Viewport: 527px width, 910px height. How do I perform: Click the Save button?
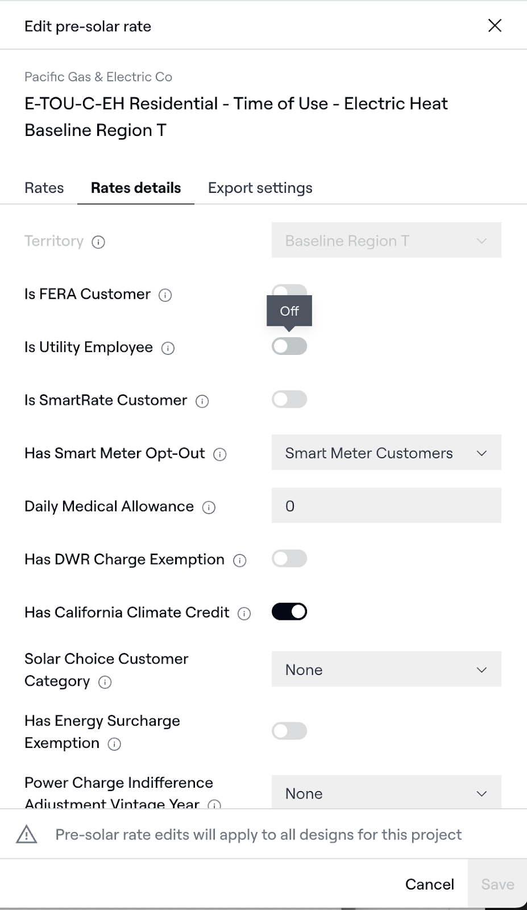(x=497, y=884)
